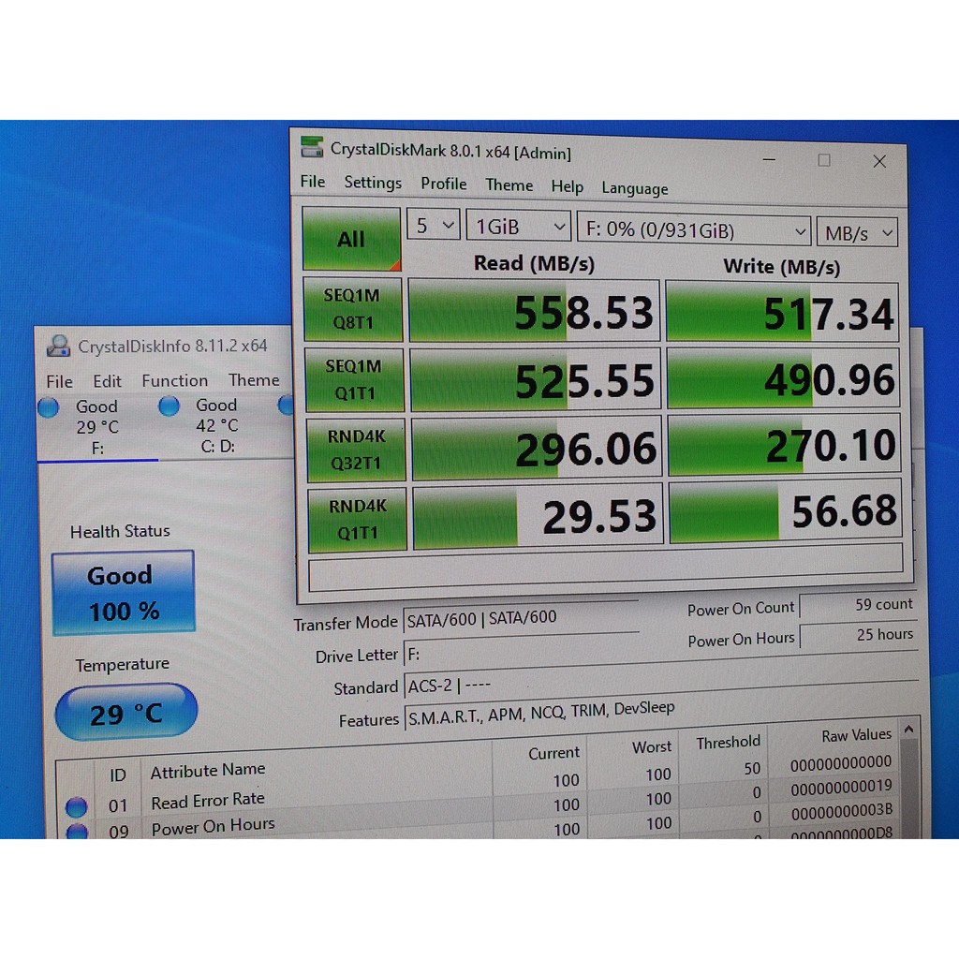Viewport: 959px width, 959px height.
Task: Click blue status dot of F: drive
Action: [48, 406]
